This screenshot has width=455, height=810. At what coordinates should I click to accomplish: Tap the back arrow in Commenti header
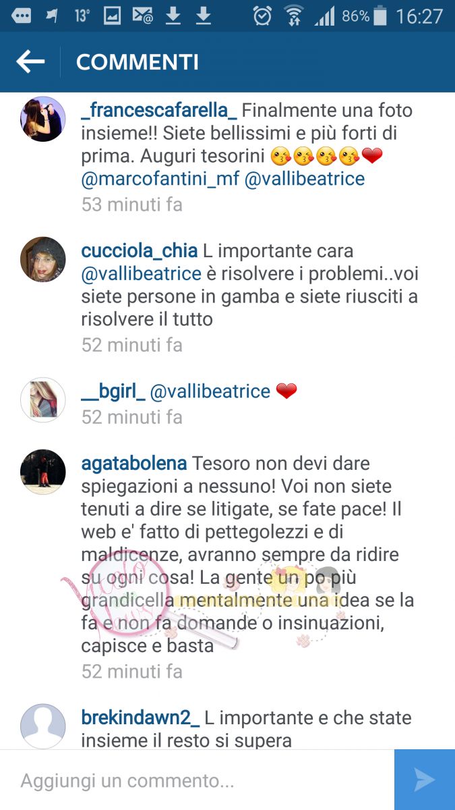click(x=30, y=62)
